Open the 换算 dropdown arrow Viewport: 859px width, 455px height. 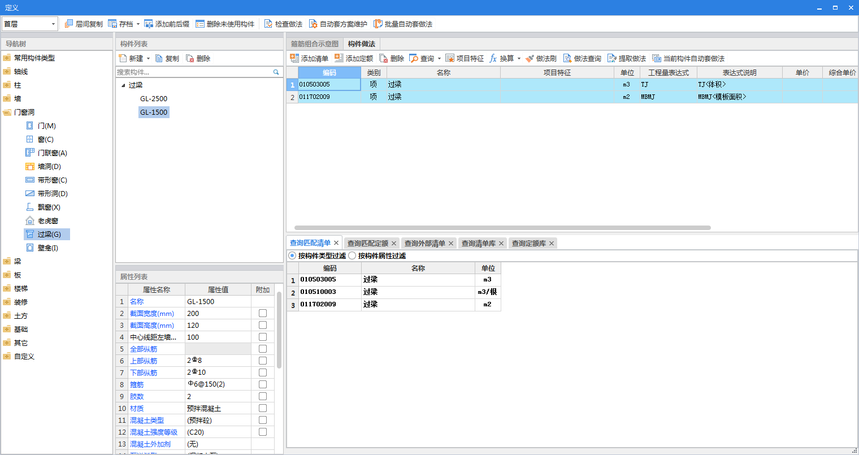519,59
